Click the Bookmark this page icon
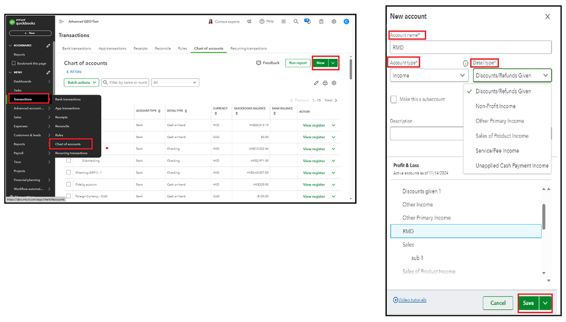The width and height of the screenshot is (566, 322). tap(14, 63)
